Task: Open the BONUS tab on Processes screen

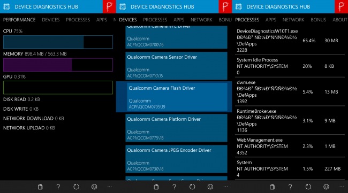Action: point(319,20)
